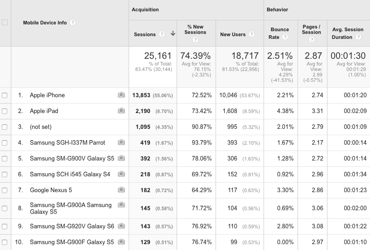Image resolution: width=370 pixels, height=250 pixels.
Task: Check the Apple iPhone row checkbox
Action: point(5,95)
